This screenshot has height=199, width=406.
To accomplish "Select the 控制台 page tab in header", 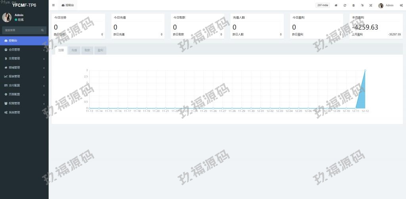I will pos(67,5).
